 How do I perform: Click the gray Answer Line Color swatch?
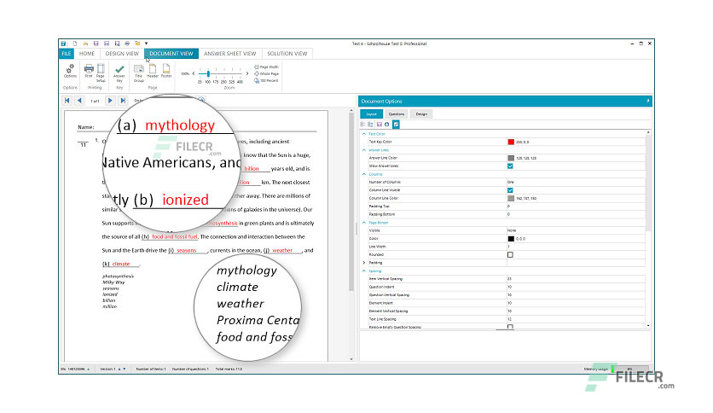pyautogui.click(x=511, y=158)
